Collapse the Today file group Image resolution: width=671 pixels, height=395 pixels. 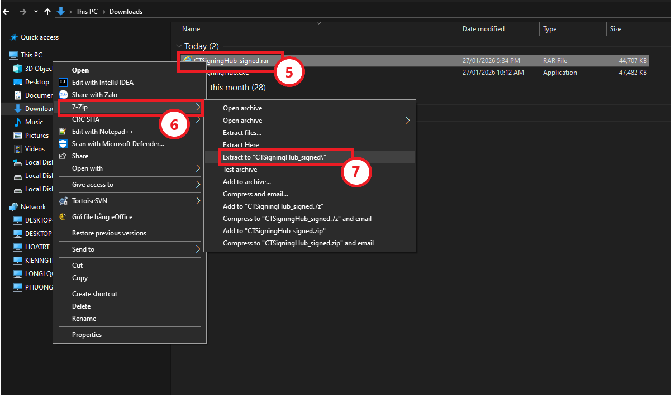(179, 46)
